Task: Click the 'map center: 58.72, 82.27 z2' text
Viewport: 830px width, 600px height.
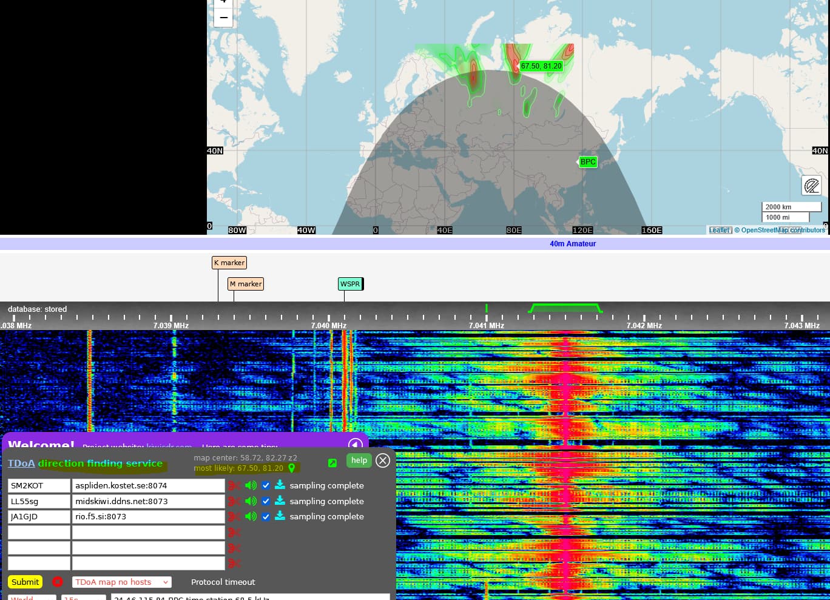Action: click(246, 458)
